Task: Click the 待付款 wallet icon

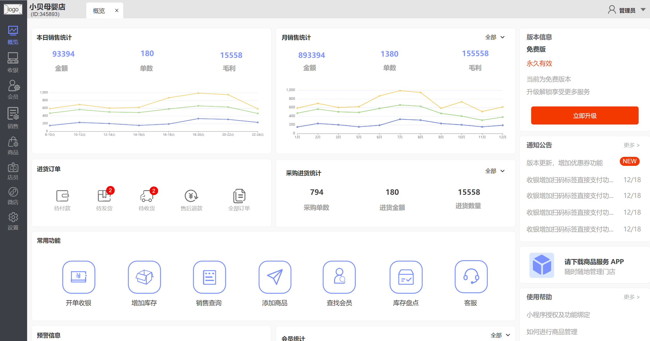Action: click(x=62, y=196)
